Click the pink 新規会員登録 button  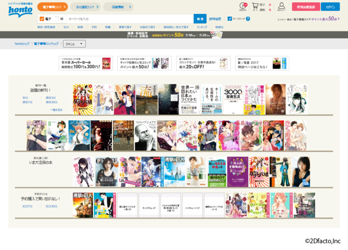pos(306,7)
